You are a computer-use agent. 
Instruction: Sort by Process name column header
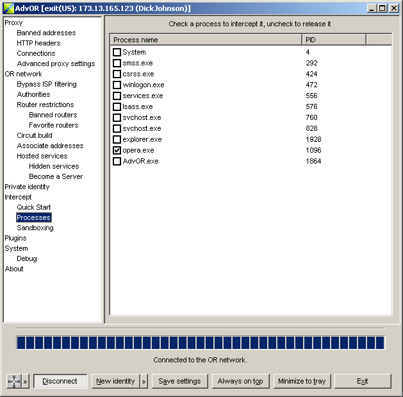206,40
